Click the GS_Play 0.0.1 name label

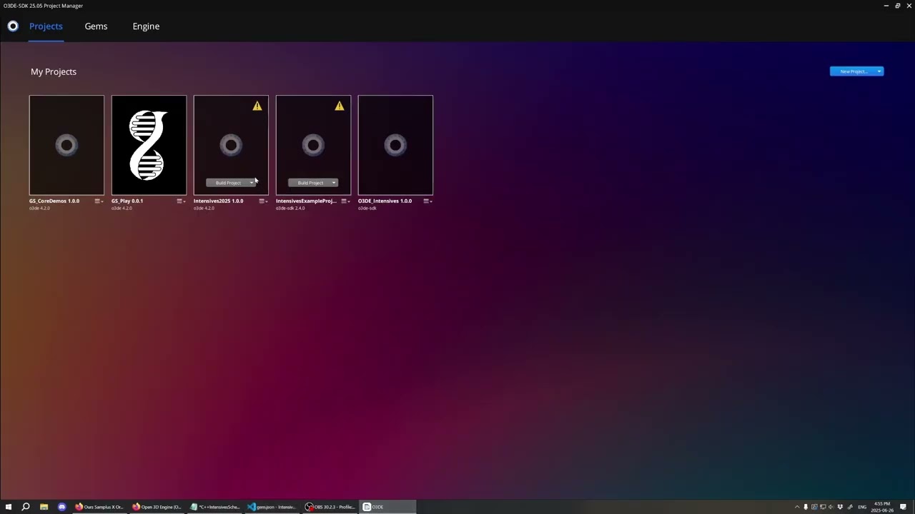(127, 201)
